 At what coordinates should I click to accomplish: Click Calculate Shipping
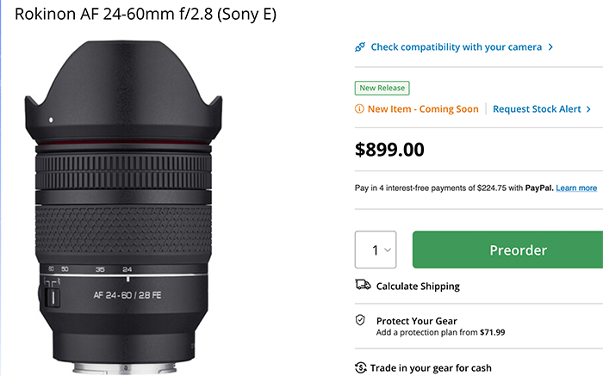[418, 286]
